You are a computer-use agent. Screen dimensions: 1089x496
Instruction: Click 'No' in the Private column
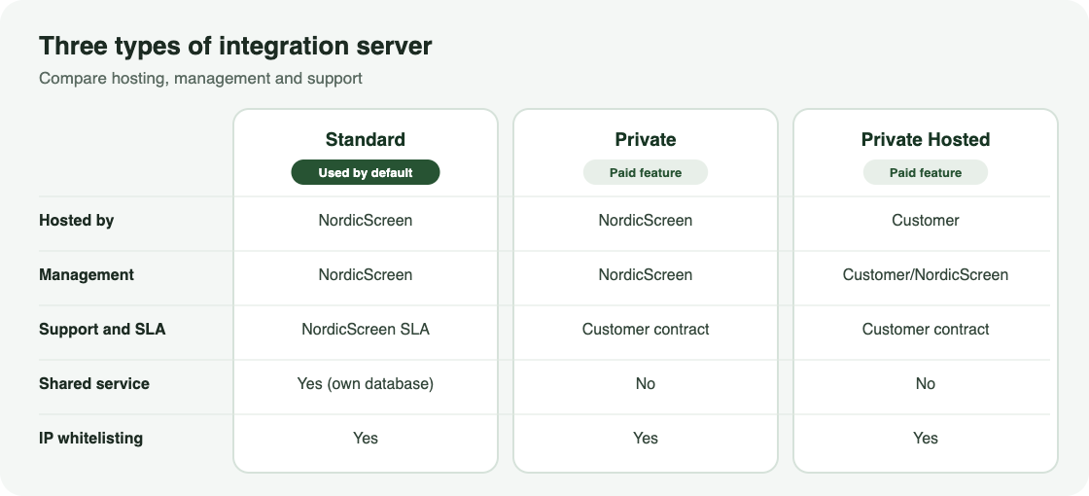[x=646, y=383]
